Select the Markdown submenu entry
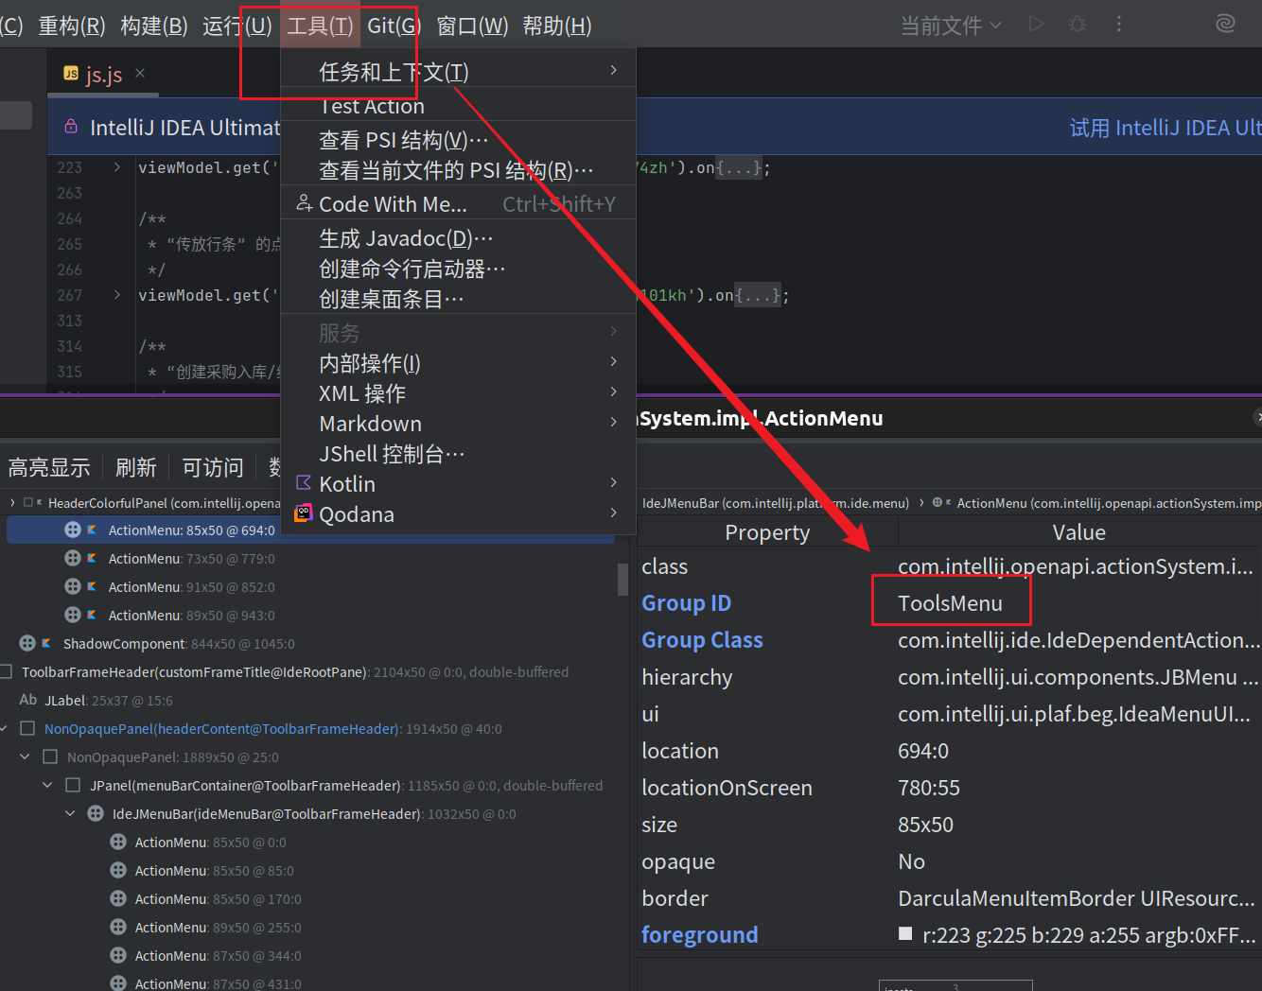 pos(370,424)
